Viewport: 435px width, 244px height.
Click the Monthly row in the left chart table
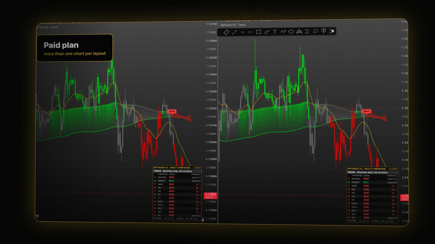tap(177, 177)
